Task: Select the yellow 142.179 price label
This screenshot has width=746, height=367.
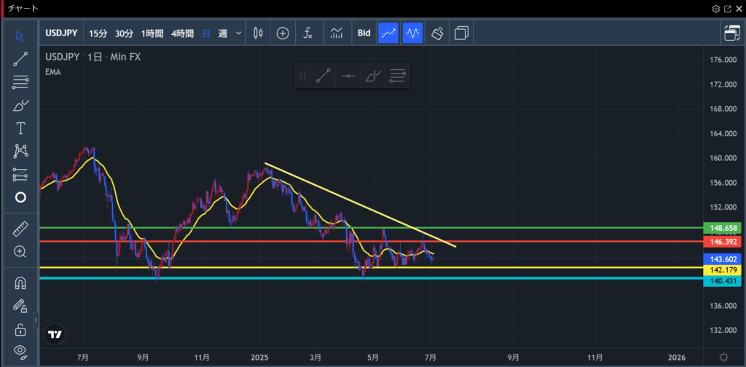Action: (723, 269)
